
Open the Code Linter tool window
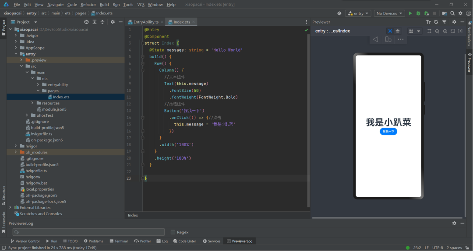coord(185,241)
